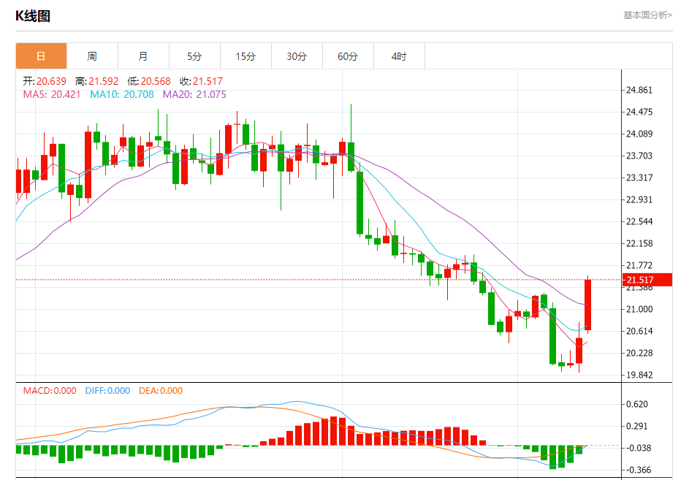Open the 基本面分析> link
The height and width of the screenshot is (480, 681).
tap(647, 15)
